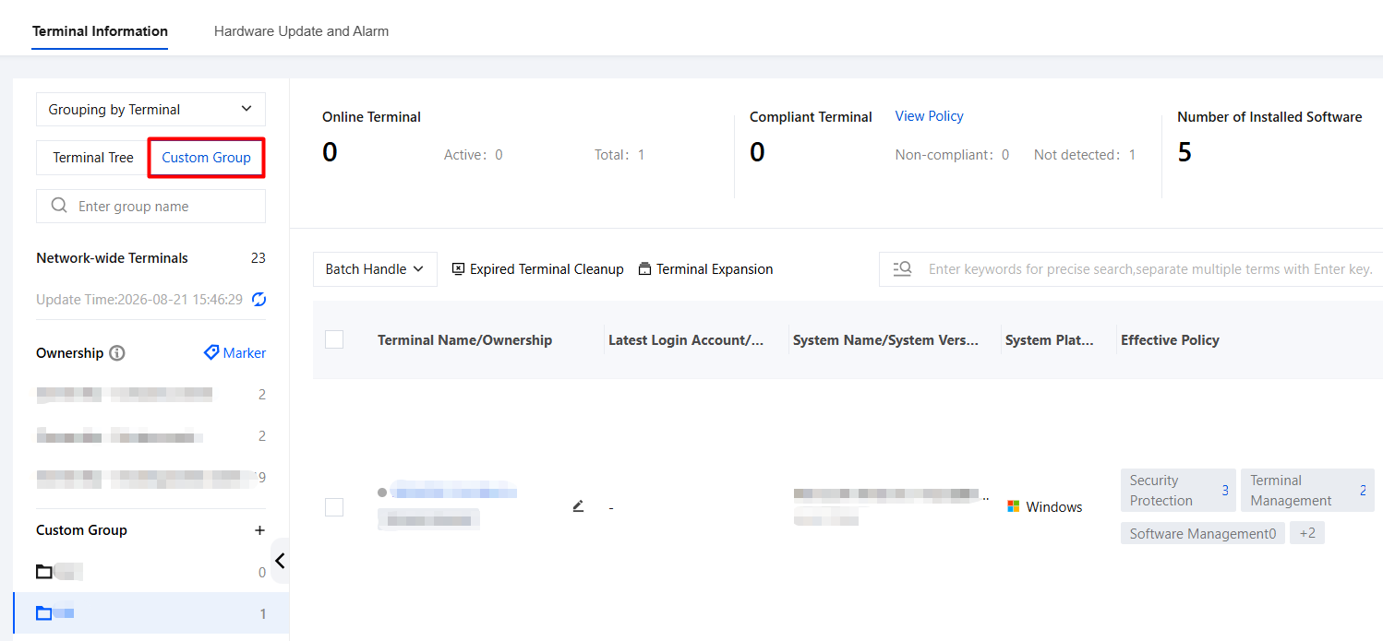Click the magnifier icon in group name search
This screenshot has width=1383, height=641.
click(59, 206)
